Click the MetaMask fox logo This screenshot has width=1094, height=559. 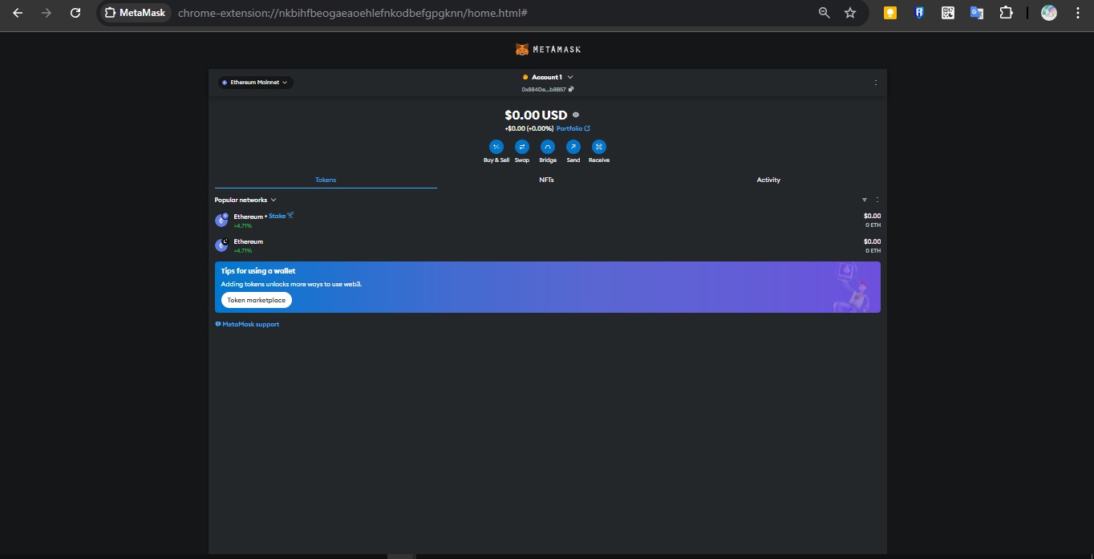(x=522, y=50)
